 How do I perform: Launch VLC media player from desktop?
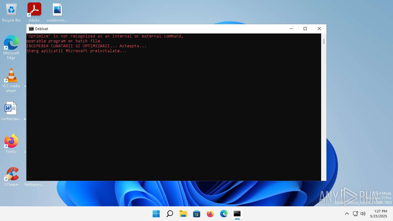tap(11, 80)
